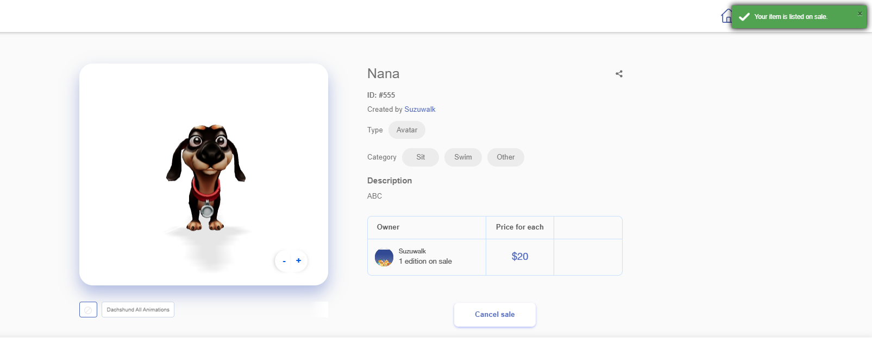
Task: Go to the home page icon
Action: pyautogui.click(x=726, y=16)
